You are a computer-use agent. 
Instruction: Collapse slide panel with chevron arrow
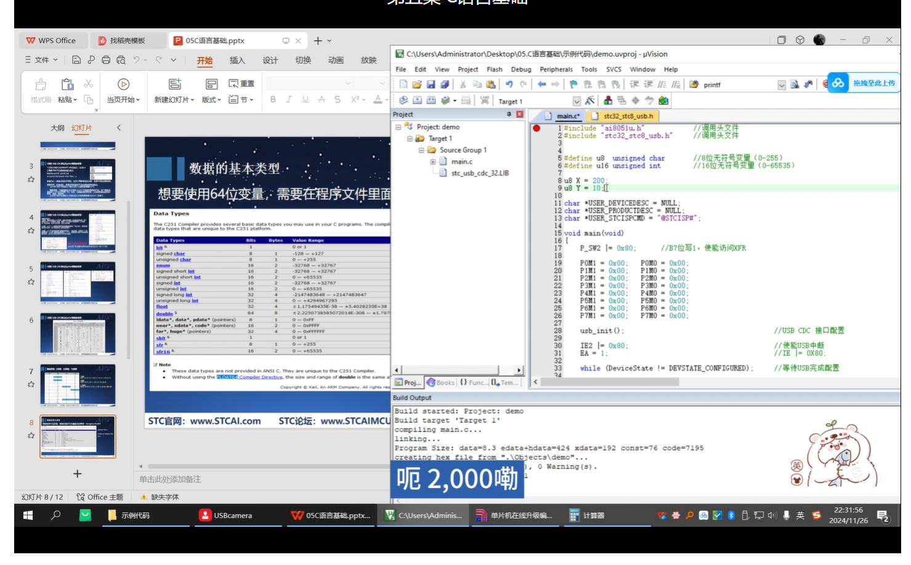tap(119, 128)
